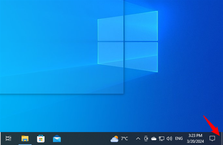
Task: Click the Show desktop strip at taskbar end
Action: 222,138
